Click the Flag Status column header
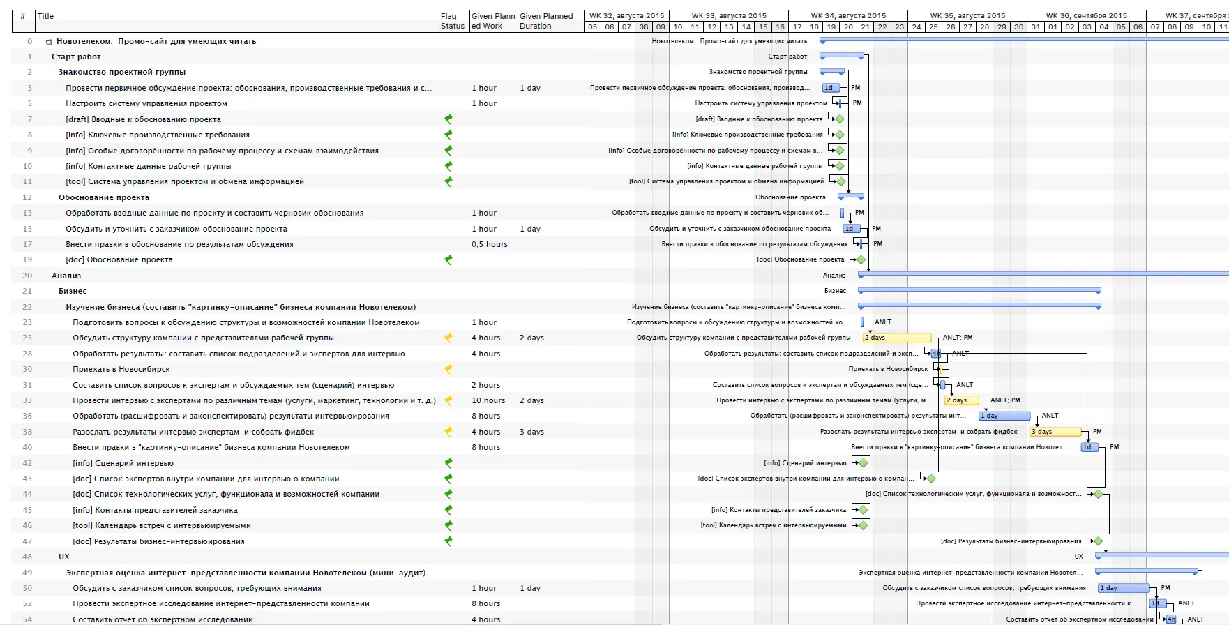The width and height of the screenshot is (1229, 625). (x=453, y=21)
